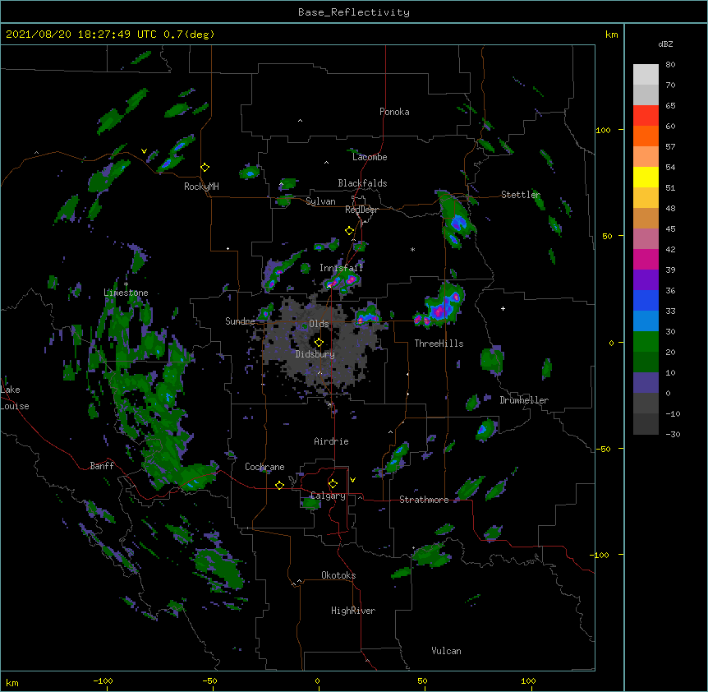Click the Lake Louise label at the left edge
The width and height of the screenshot is (708, 692).
point(15,398)
